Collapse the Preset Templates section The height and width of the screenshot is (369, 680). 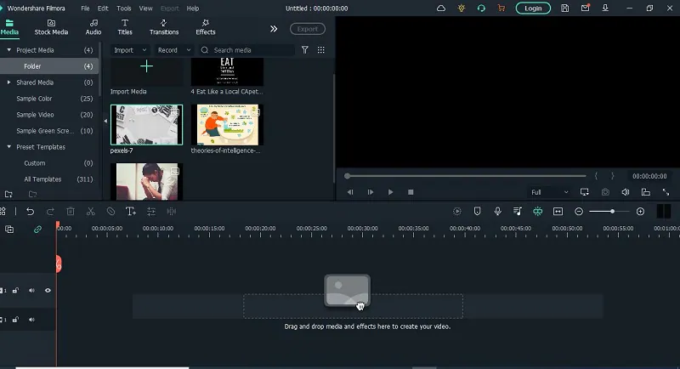pos(9,147)
